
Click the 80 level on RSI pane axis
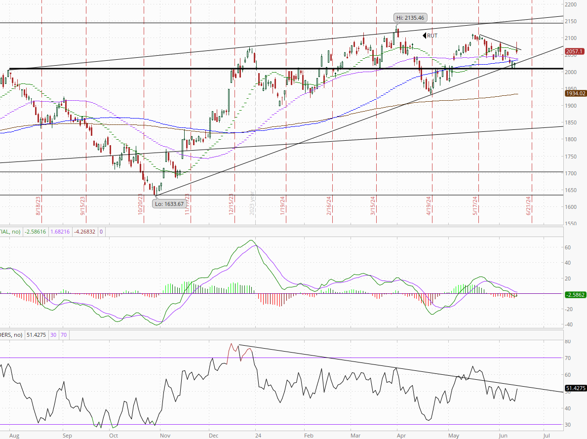[x=568, y=342]
